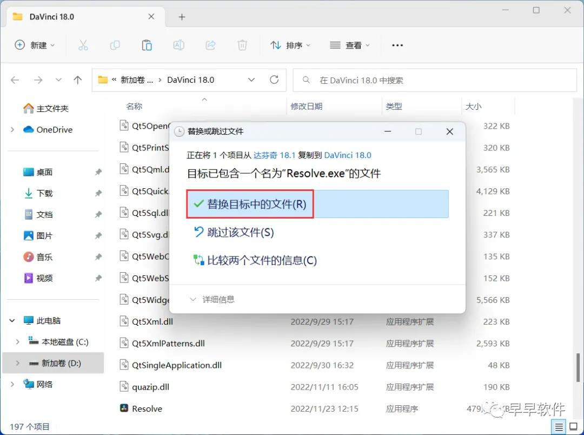Screen dimensions: 584x435
Task: Click the Paste clipboard icon
Action: click(147, 45)
